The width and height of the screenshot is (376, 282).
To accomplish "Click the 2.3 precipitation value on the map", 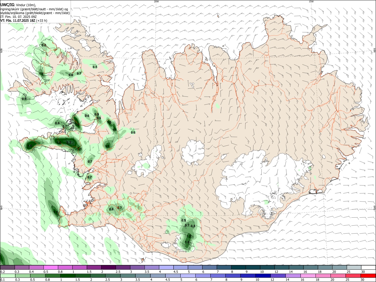I will pos(69,142).
